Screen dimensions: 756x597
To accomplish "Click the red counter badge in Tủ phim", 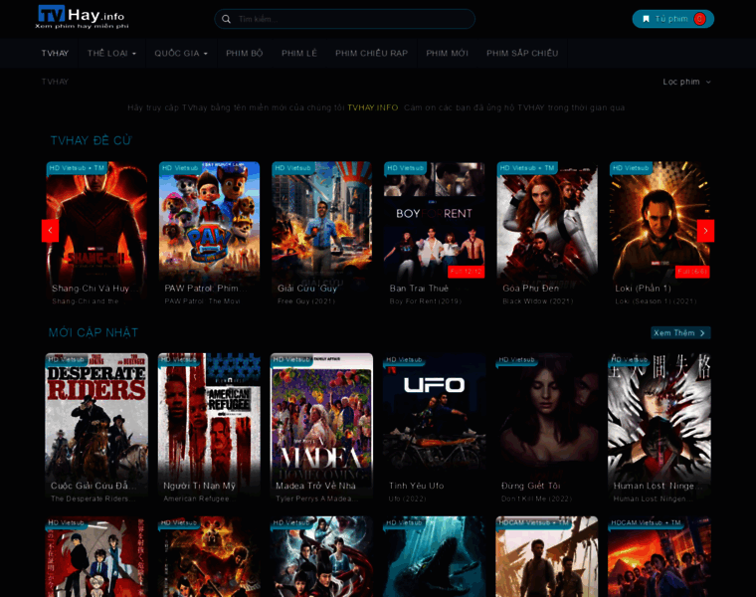I will point(699,19).
